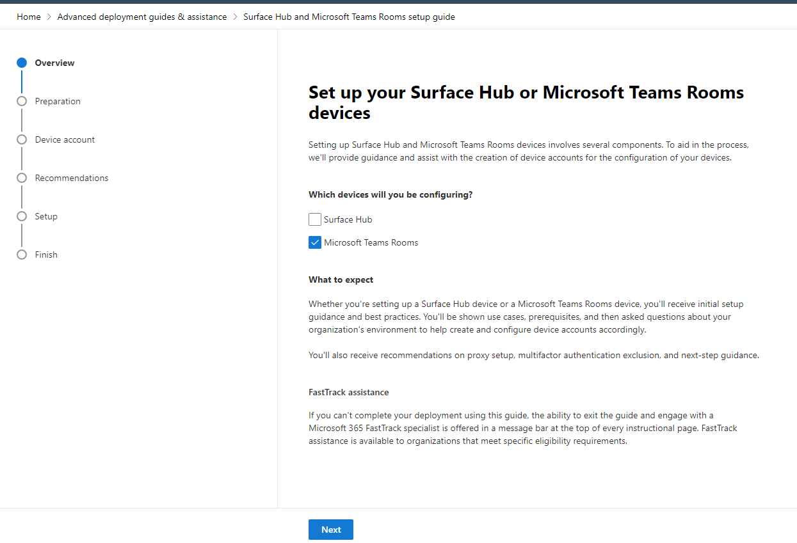Click the breadcrumb chevron after Home
This screenshot has width=797, height=543.
tap(49, 17)
